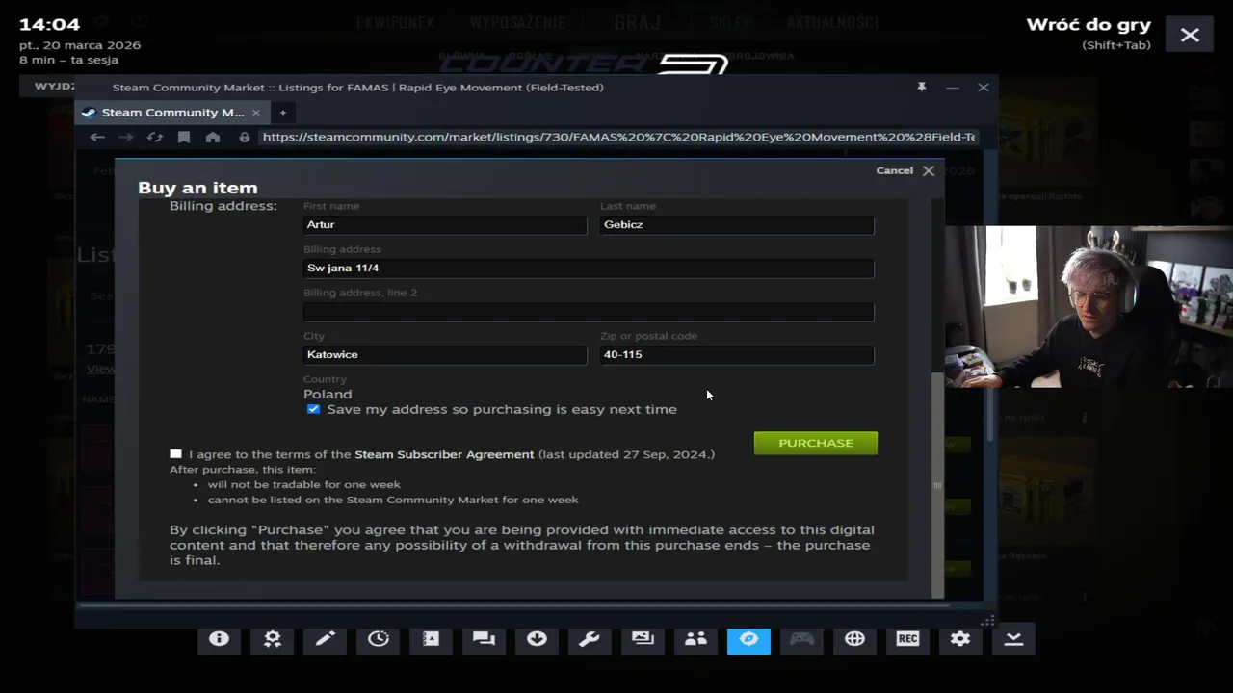The width and height of the screenshot is (1233, 693).
Task: Open the downloads arrow icon
Action: click(537, 639)
